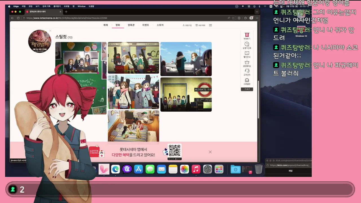Close the 영화상세-롯데시네마 tab
This screenshot has width=361, height=203.
[x=60, y=12]
